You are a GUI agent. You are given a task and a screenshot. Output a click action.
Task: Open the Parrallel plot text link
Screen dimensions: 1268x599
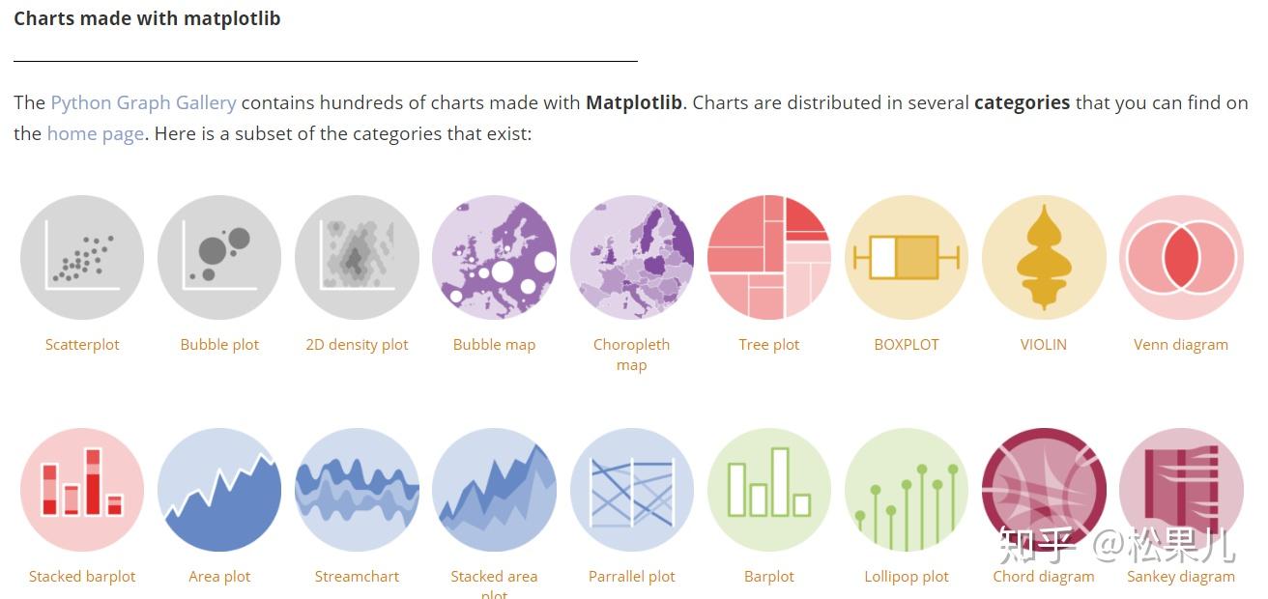click(x=632, y=576)
